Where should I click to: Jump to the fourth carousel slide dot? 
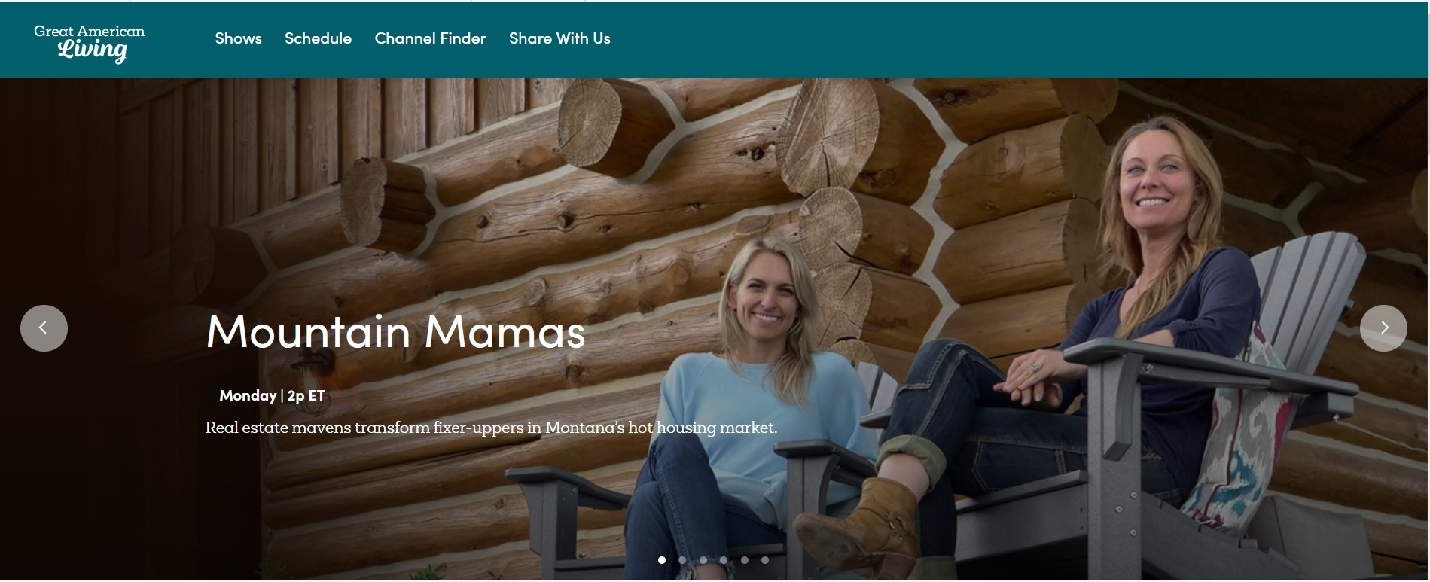pos(724,560)
